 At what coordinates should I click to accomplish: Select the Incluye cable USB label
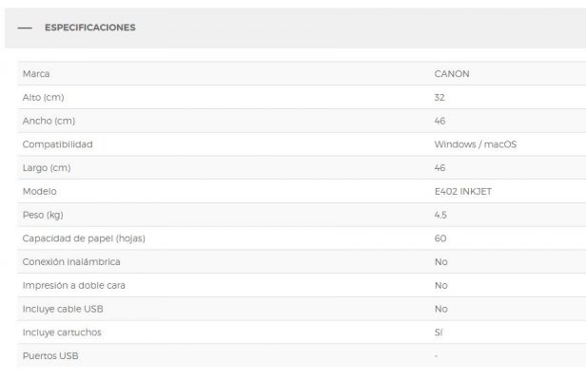point(63,309)
